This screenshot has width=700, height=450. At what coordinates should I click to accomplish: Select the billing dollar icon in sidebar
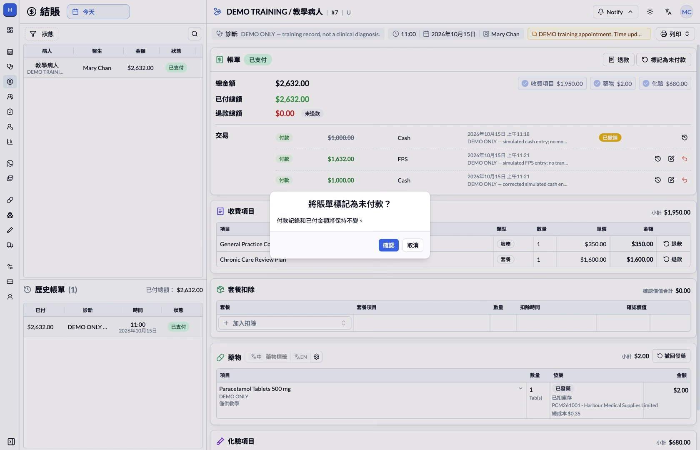10,82
